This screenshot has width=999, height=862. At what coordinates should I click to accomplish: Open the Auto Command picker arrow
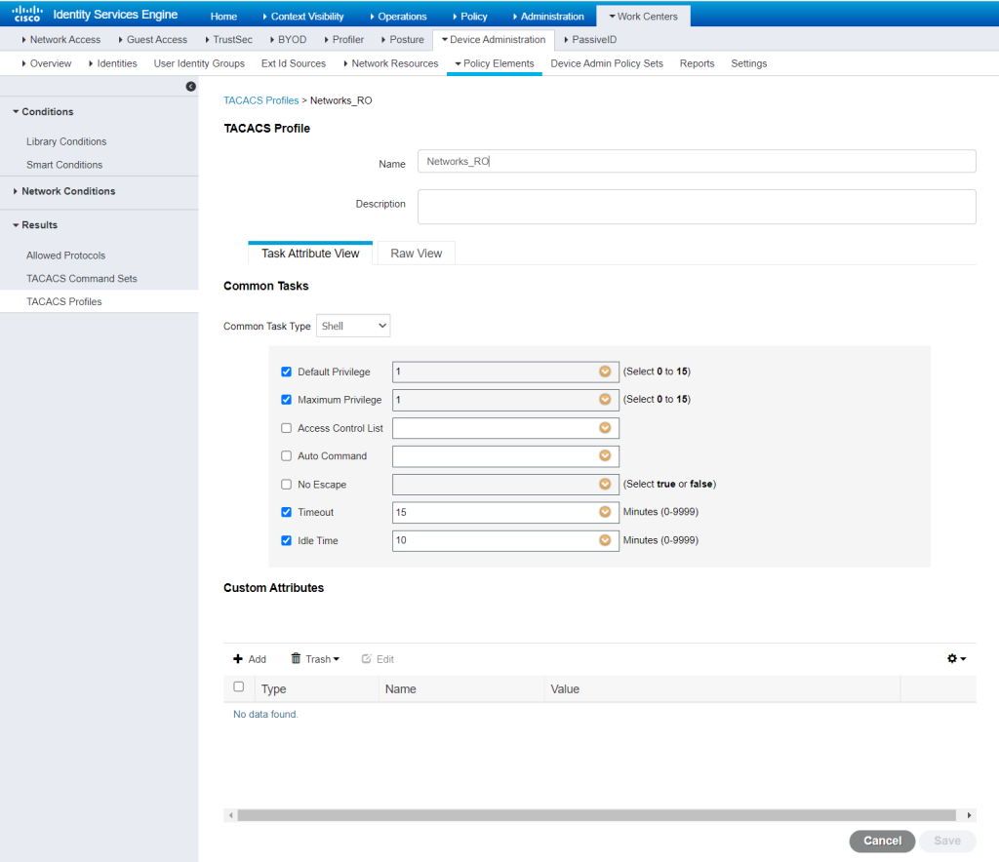(x=605, y=455)
